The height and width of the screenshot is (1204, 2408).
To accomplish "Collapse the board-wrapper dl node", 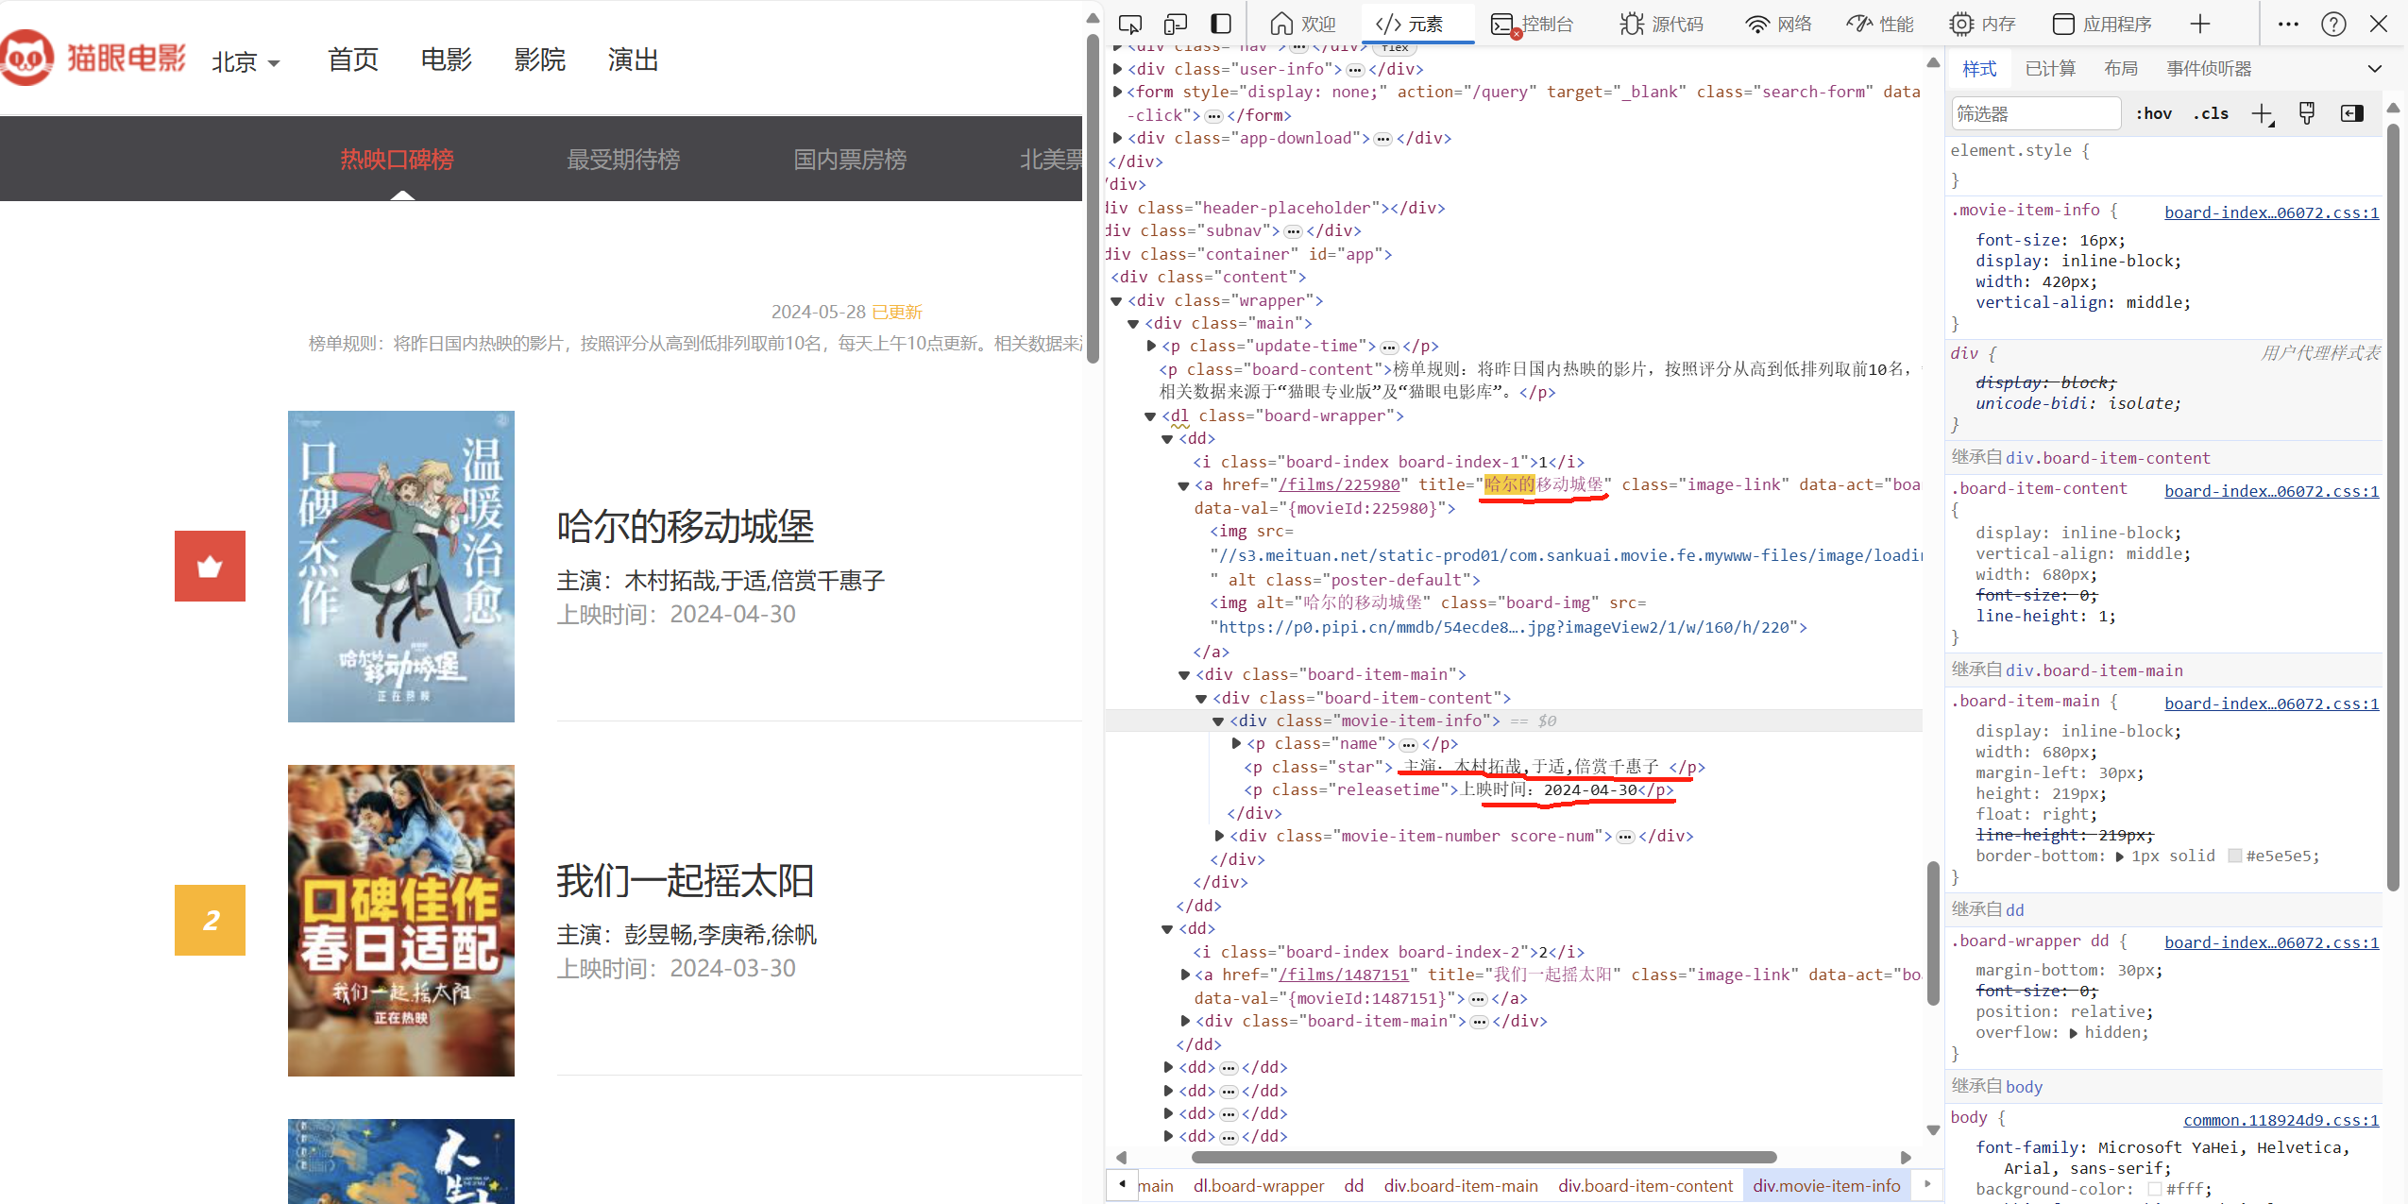I will click(1150, 416).
